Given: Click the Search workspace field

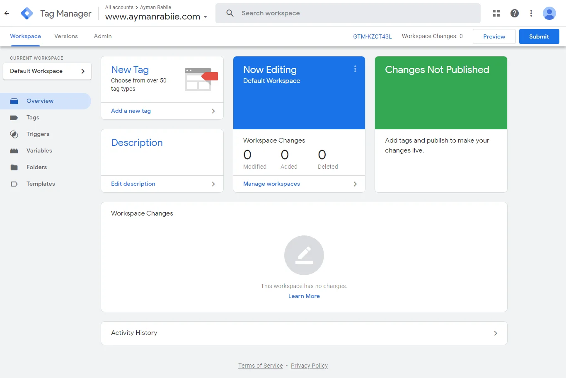Looking at the screenshot, I should click(x=348, y=13).
